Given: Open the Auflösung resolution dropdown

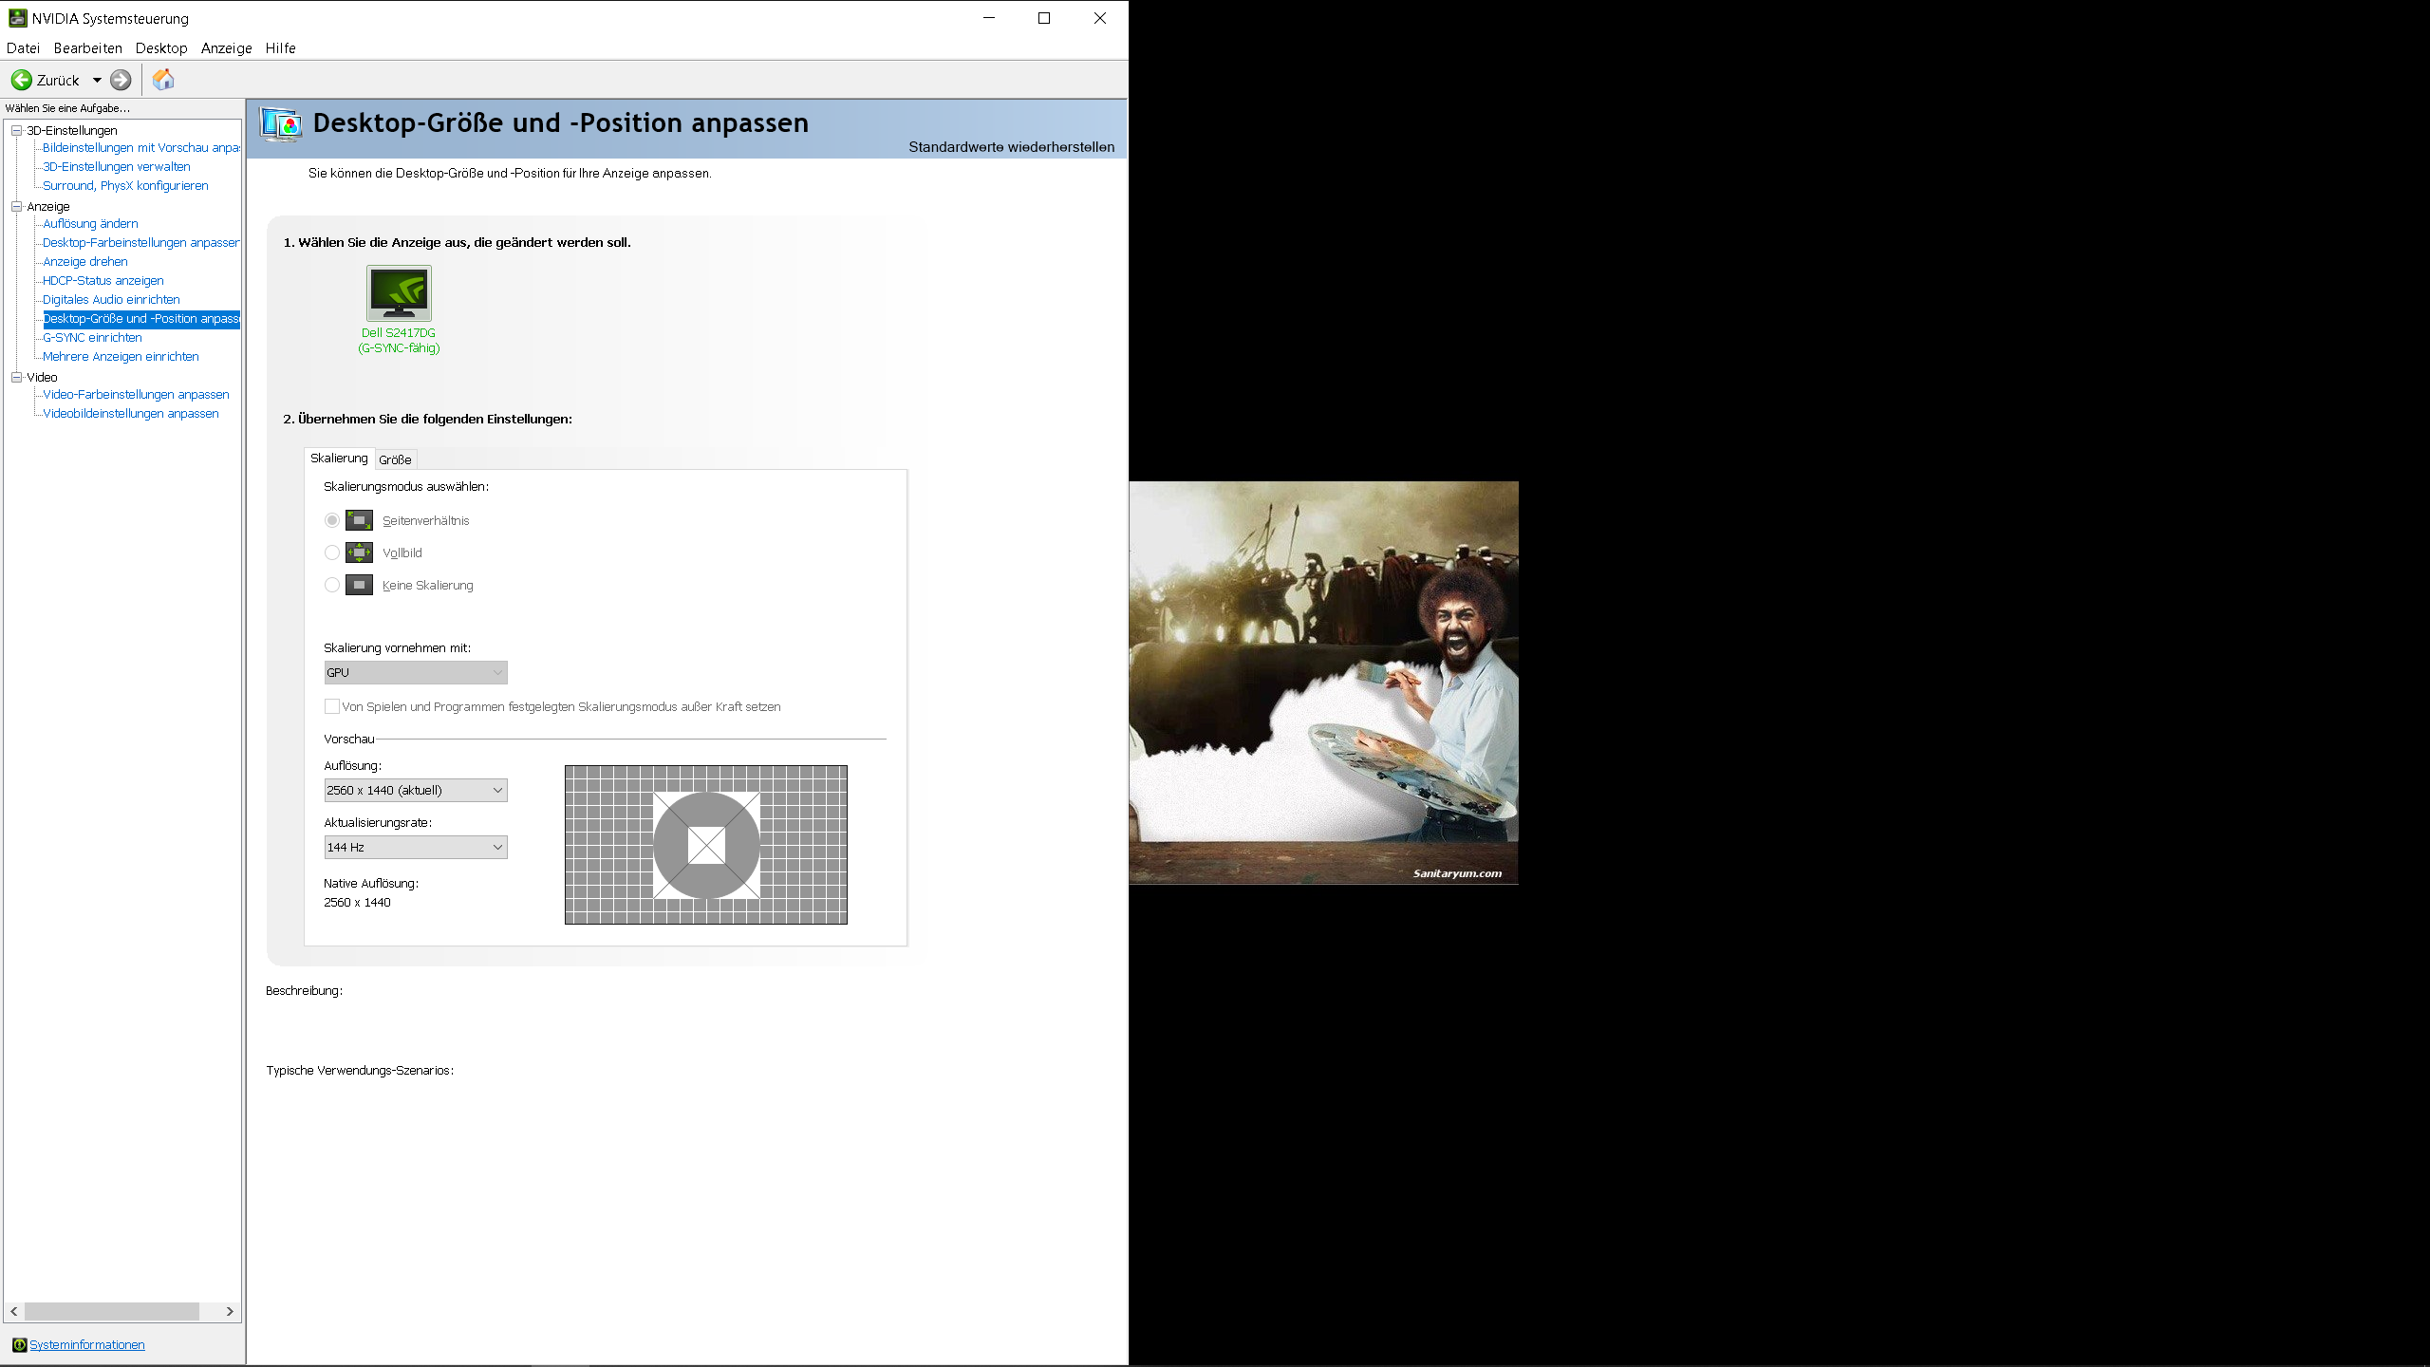Looking at the screenshot, I should [416, 790].
